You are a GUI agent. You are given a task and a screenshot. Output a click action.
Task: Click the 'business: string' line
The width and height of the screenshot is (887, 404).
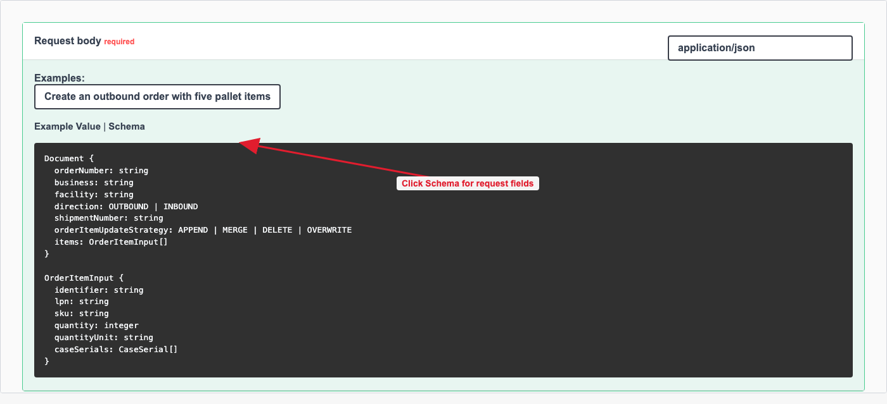point(94,183)
